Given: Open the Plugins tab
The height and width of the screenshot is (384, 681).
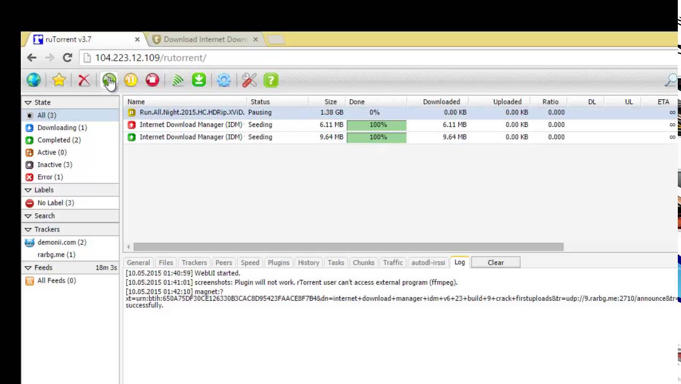Looking at the screenshot, I should (x=278, y=262).
